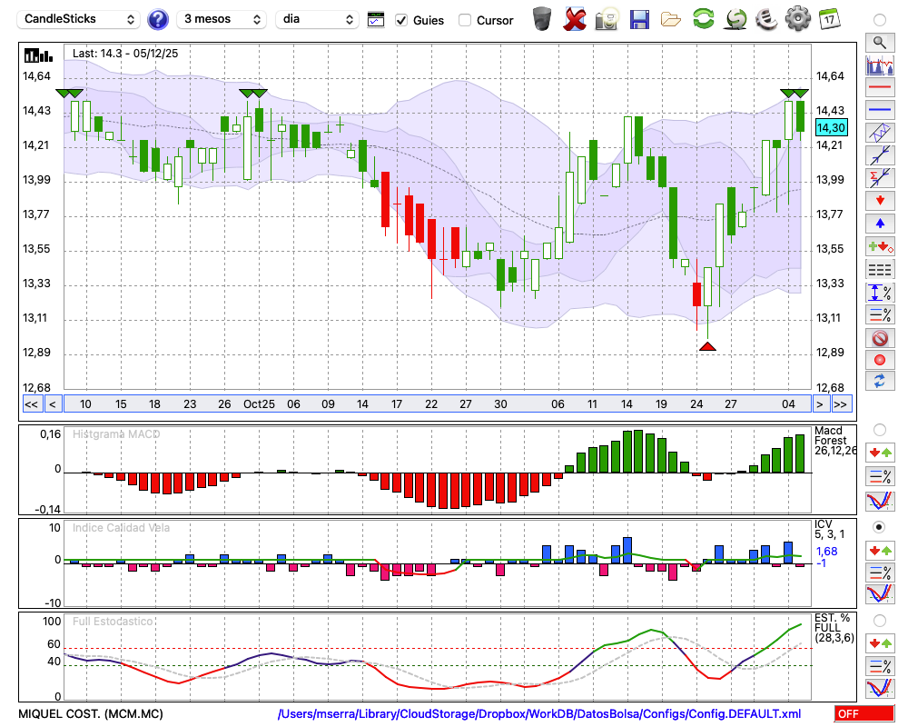The image size is (908, 727).
Task: Click the red down arrow marker tool
Action: pyautogui.click(x=880, y=201)
